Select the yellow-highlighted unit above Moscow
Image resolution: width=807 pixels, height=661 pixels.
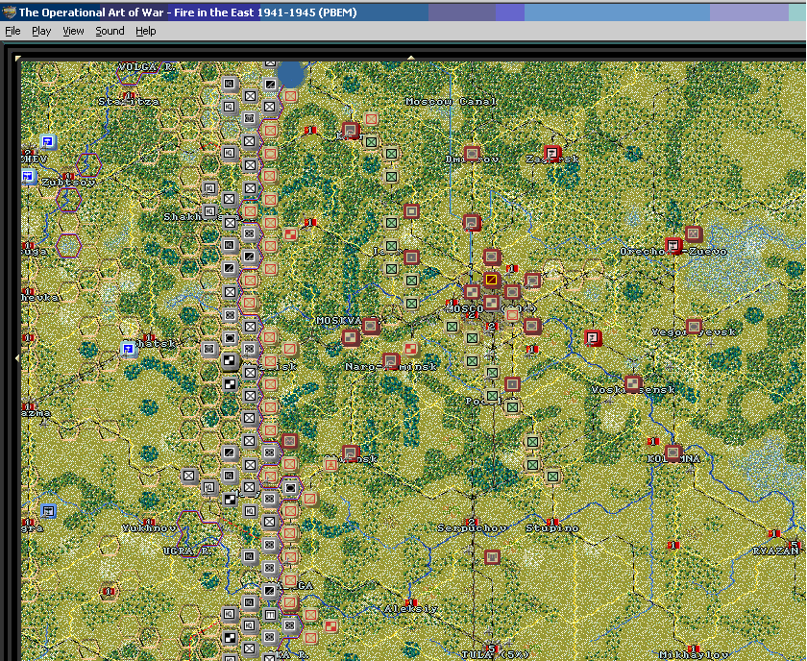[492, 280]
